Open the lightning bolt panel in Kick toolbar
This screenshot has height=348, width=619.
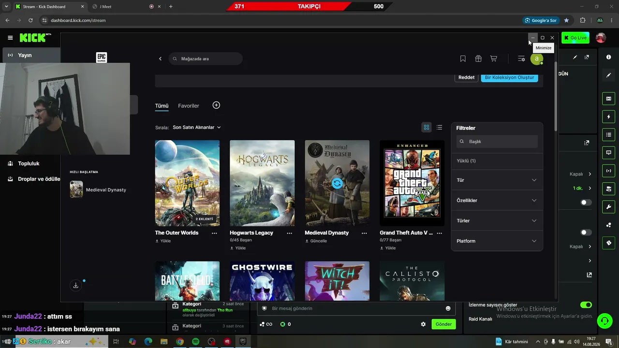click(608, 116)
